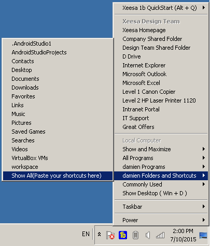Select Level 1 Canon Copier

pyautogui.click(x=161, y=92)
